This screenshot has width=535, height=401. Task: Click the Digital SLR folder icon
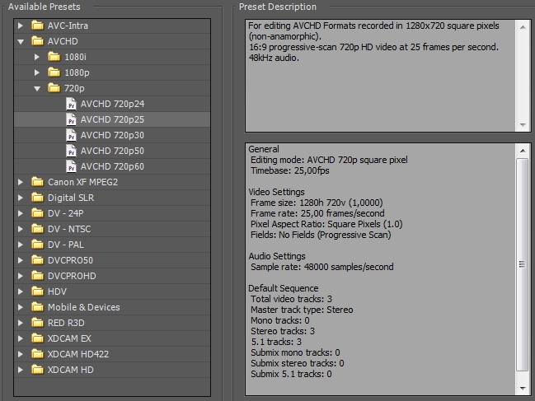click(38, 198)
